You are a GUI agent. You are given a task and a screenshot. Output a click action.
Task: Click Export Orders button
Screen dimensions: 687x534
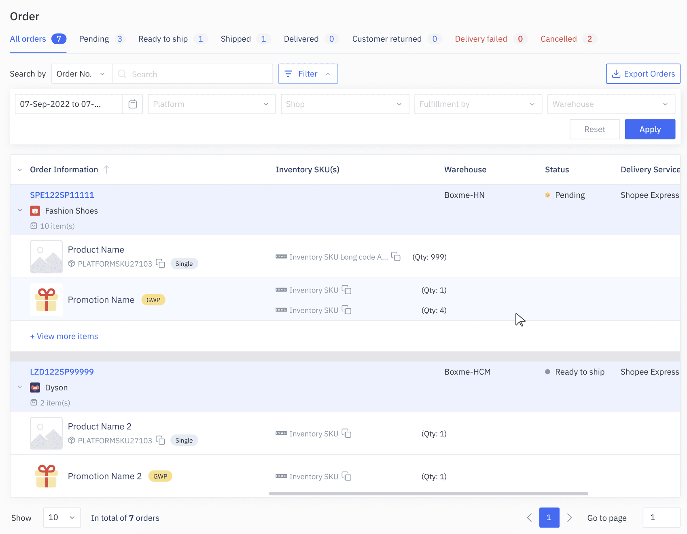(643, 74)
